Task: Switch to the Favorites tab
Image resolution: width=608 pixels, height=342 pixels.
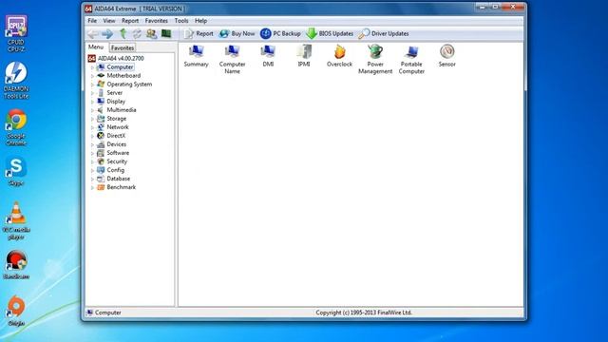Action: [123, 47]
